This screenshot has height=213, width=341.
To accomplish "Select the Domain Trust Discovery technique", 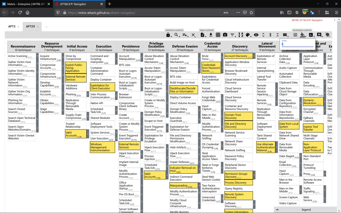I will point(238,116).
